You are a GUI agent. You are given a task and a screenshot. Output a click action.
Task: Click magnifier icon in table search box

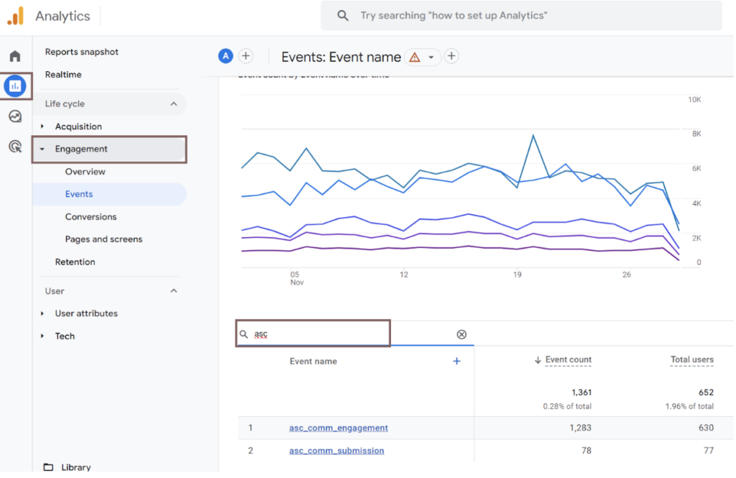point(244,334)
